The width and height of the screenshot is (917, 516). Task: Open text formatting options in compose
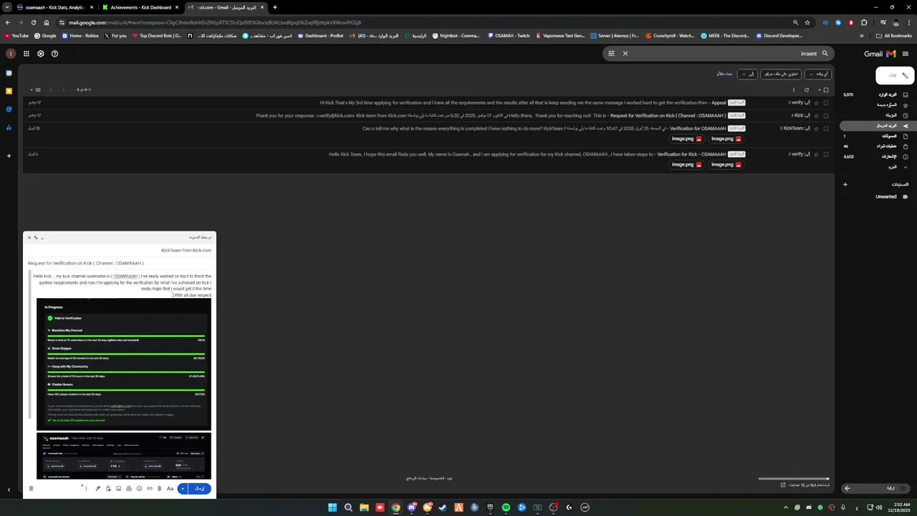[x=170, y=489]
